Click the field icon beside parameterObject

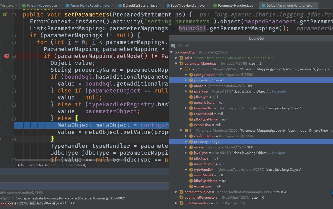(181, 192)
